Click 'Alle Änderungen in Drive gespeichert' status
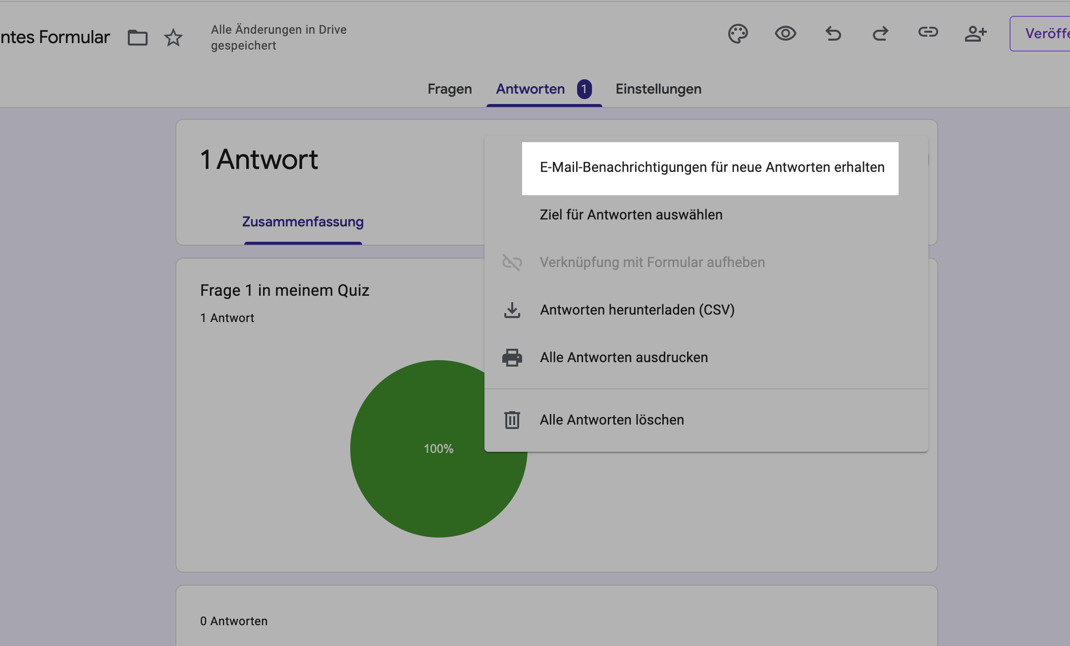Viewport: 1070px width, 646px height. pos(279,38)
